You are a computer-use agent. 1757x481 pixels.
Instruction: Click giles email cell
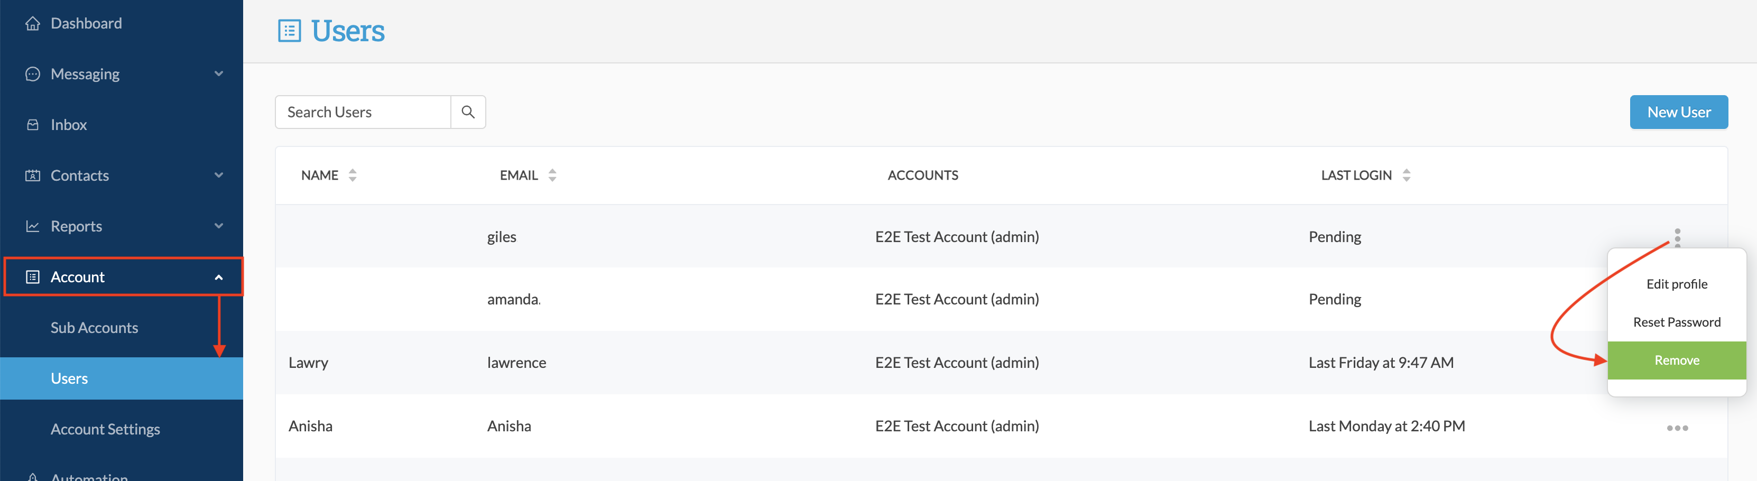(x=501, y=237)
